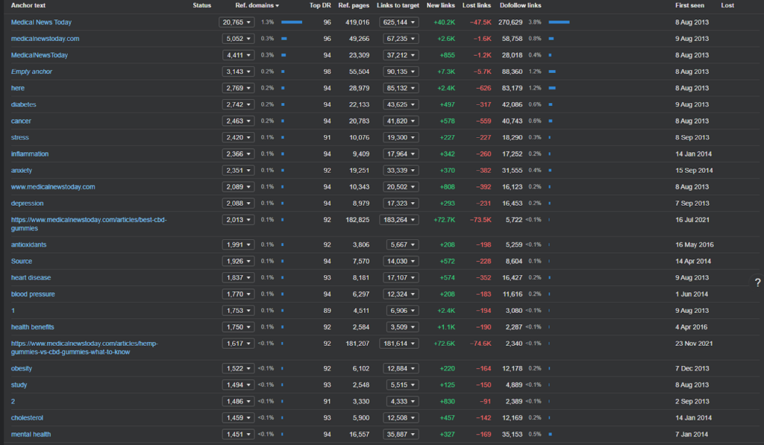Click the 23 Nov 2021 first seen date
This screenshot has width=764, height=445.
pos(694,343)
